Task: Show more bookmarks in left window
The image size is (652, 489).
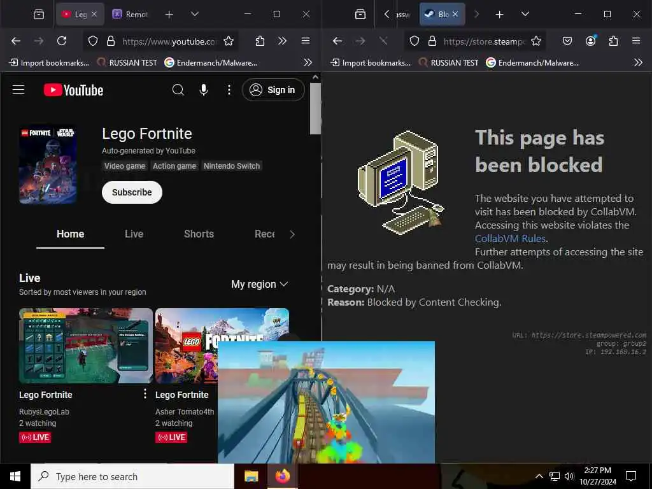Action: pos(308,63)
